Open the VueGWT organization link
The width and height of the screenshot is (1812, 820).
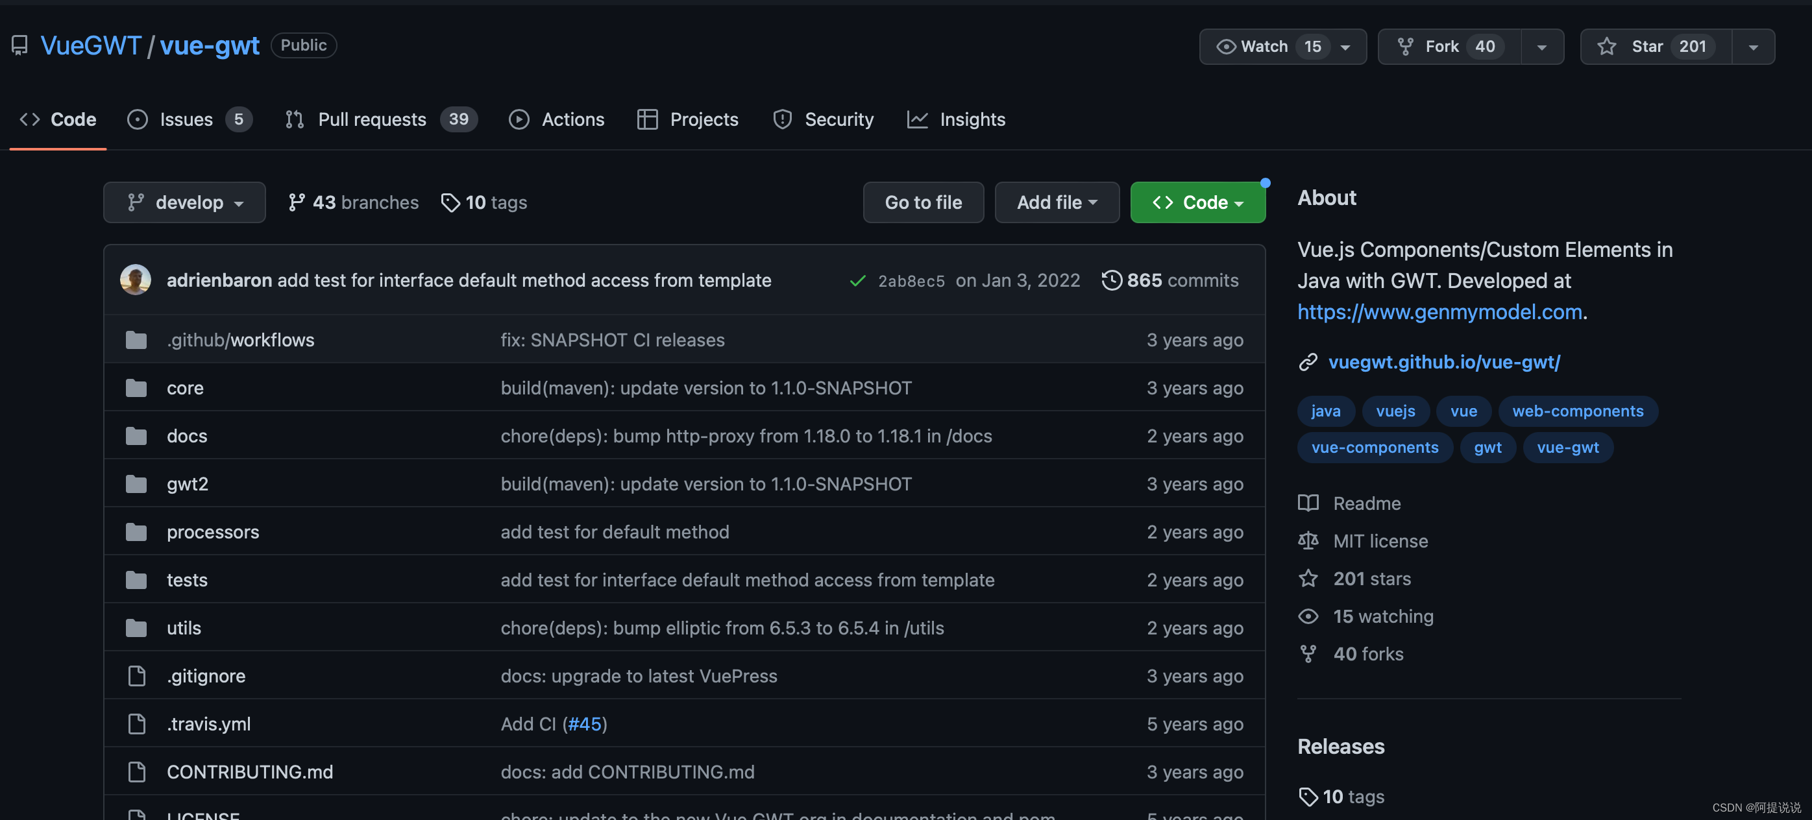(x=91, y=45)
